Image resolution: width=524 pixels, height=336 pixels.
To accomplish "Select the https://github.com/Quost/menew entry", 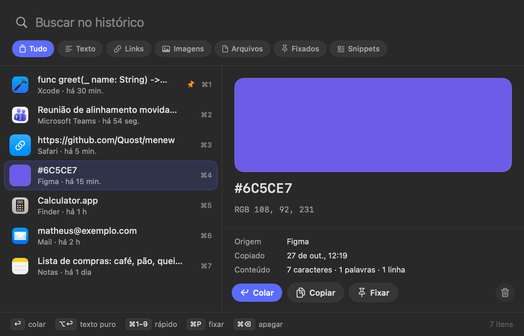I will [x=111, y=145].
